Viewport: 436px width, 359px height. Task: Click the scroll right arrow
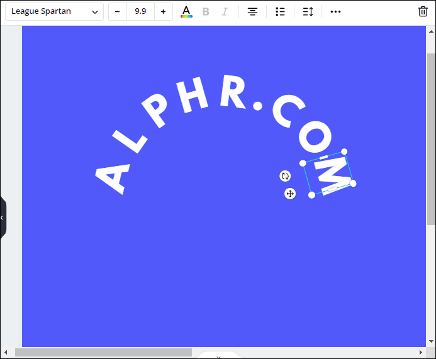422,353
